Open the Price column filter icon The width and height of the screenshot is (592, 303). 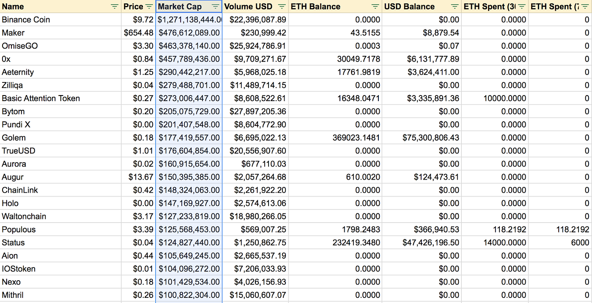[x=149, y=6]
